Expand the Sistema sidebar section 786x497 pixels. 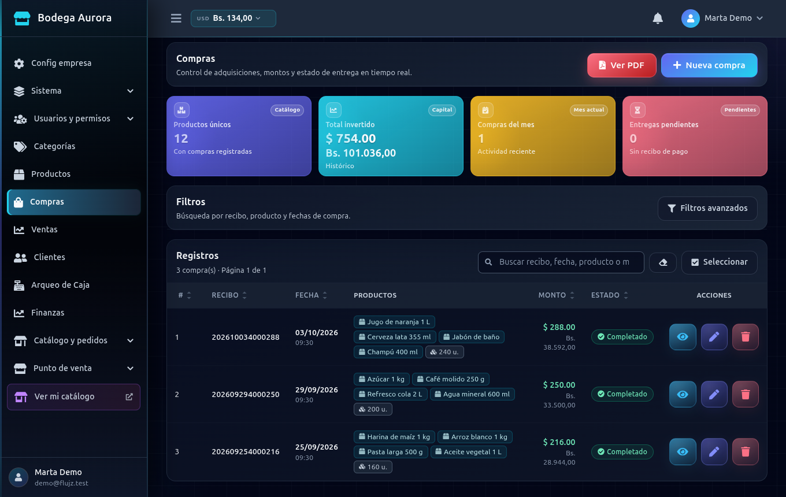(x=74, y=91)
